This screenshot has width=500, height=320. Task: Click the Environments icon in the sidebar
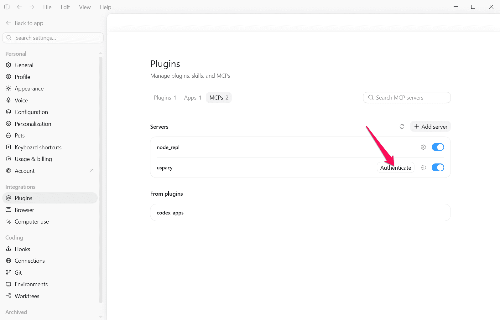pos(8,284)
